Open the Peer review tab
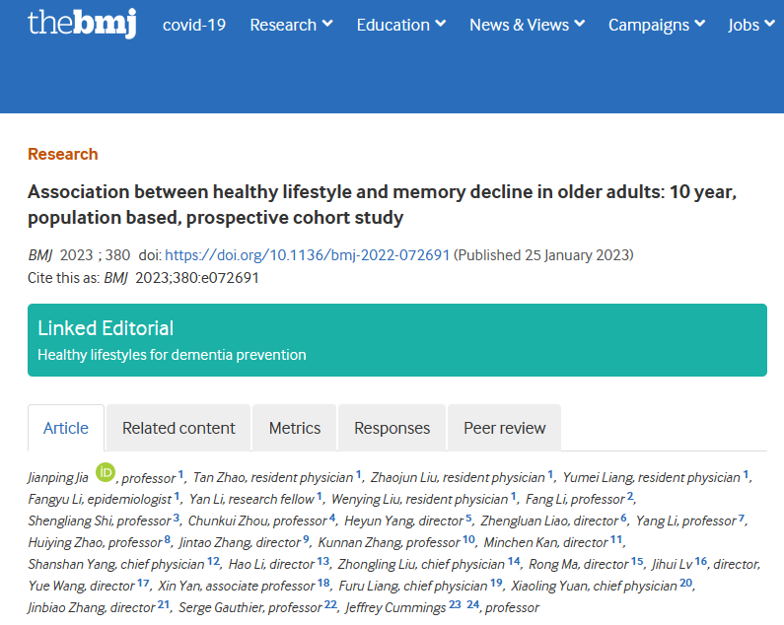The height and width of the screenshot is (625, 784). point(504,428)
